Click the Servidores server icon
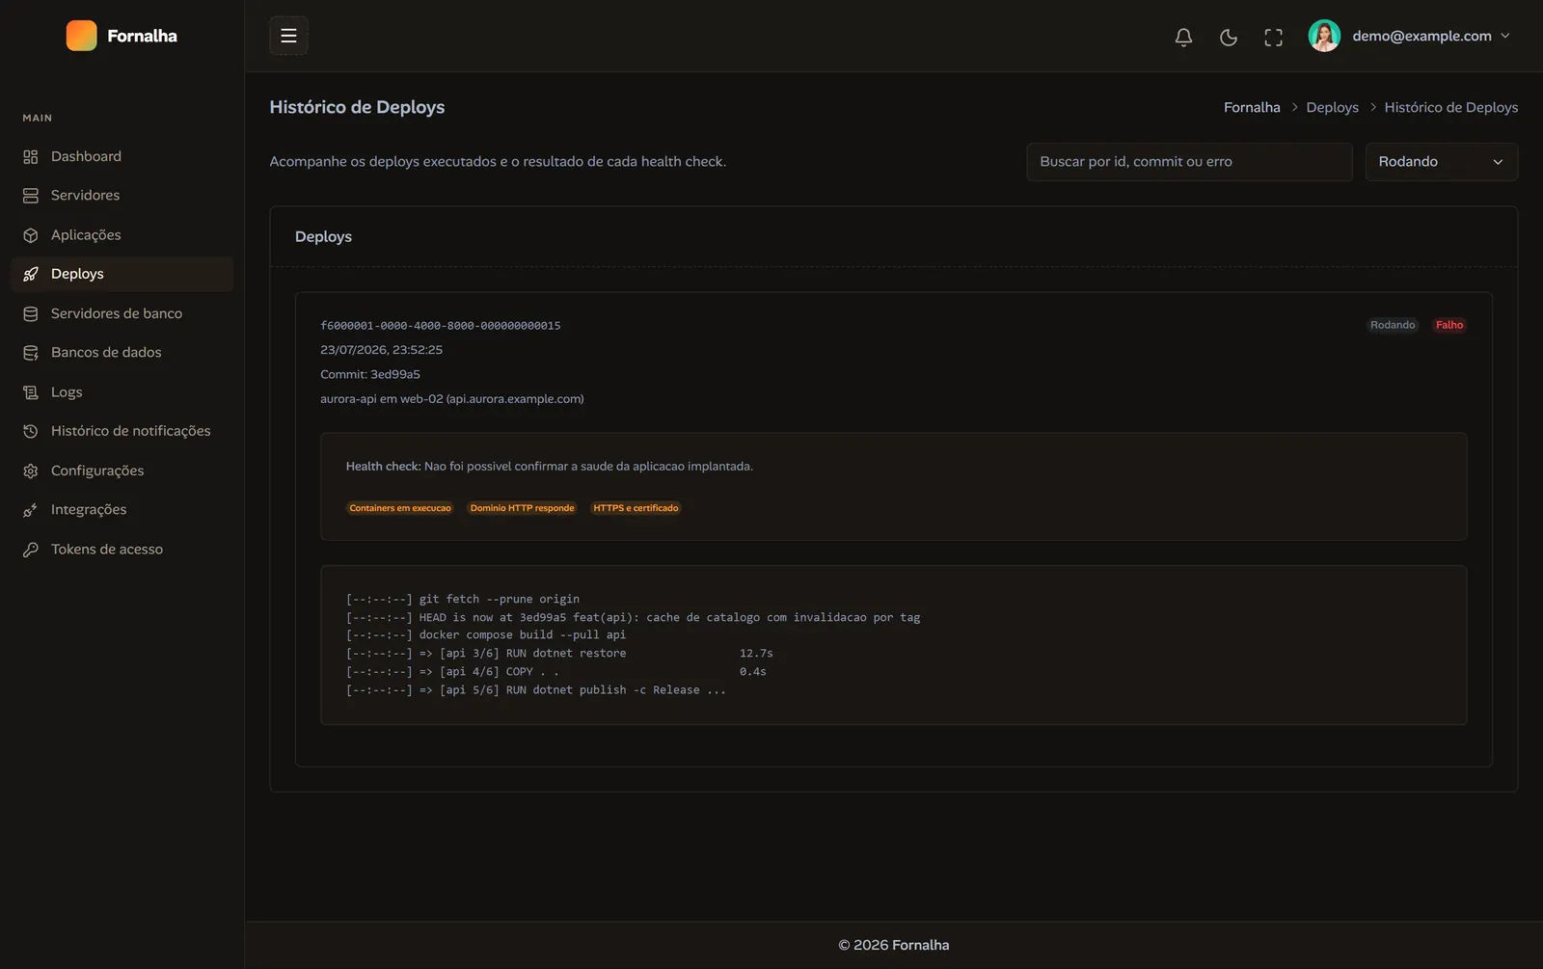Viewport: 1543px width, 969px height. (x=31, y=196)
